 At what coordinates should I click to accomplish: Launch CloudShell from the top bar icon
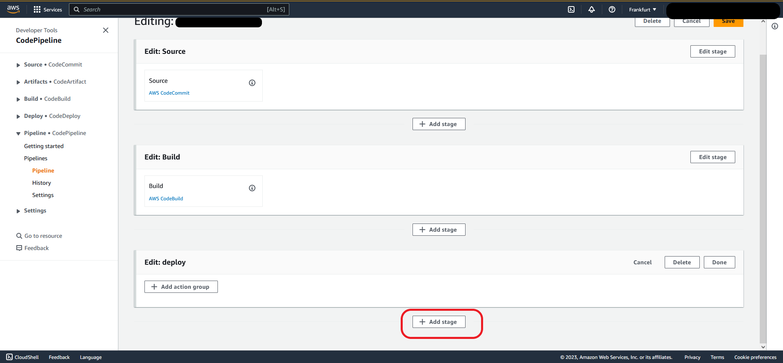click(x=571, y=9)
